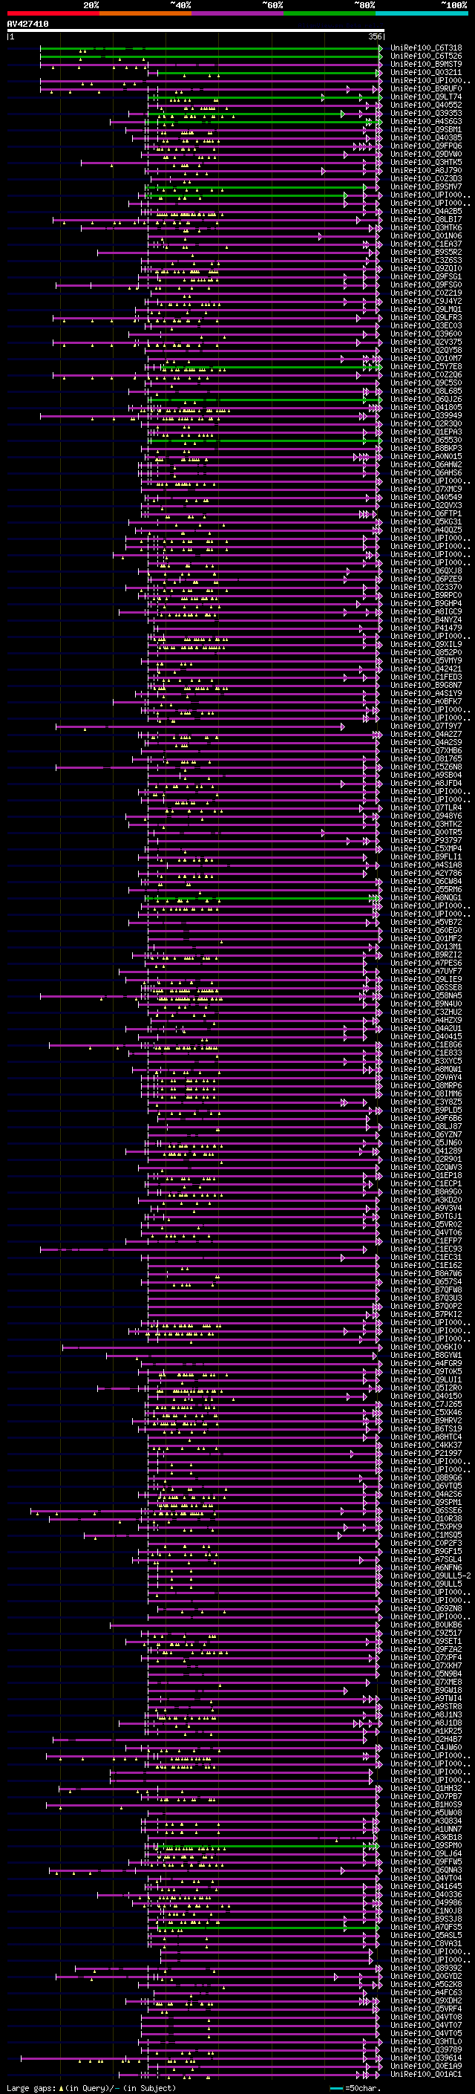Select the UniRef100_Q9LIE9 label

[426, 979]
